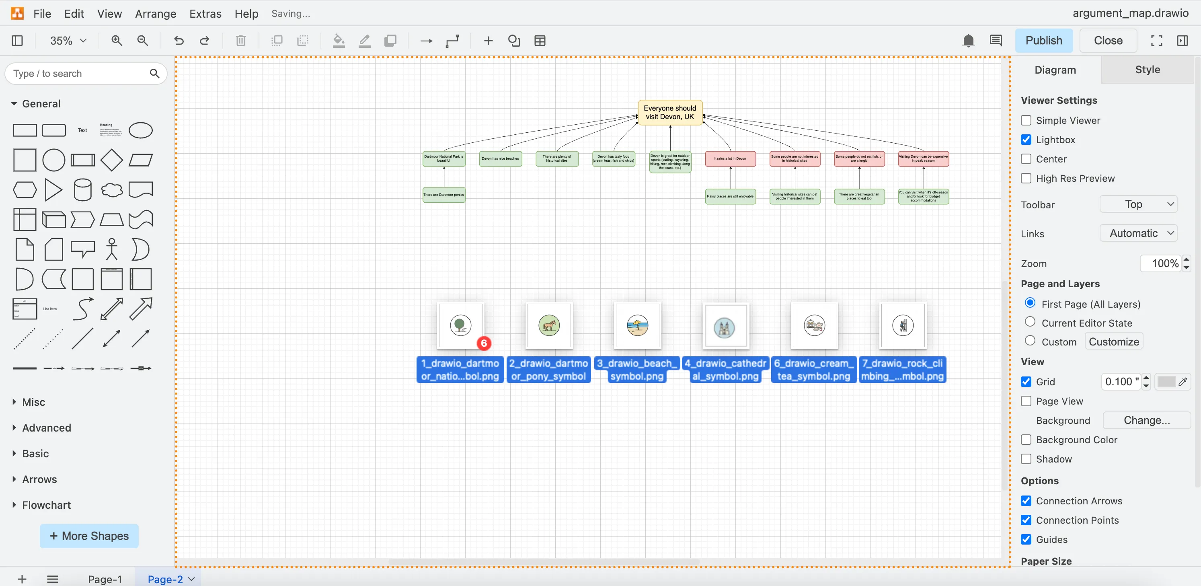
Task: Click the zoom in magnifier icon
Action: click(x=117, y=41)
